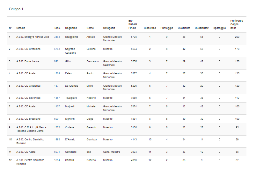Image resolution: width=256 pixels, height=175 pixels.
Task: Click the Gruppo 1 heading
Action: (x=16, y=9)
